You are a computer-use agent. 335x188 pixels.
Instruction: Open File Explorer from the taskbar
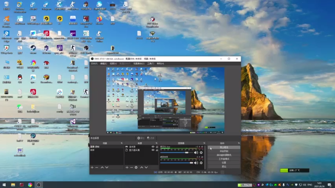click(13, 185)
